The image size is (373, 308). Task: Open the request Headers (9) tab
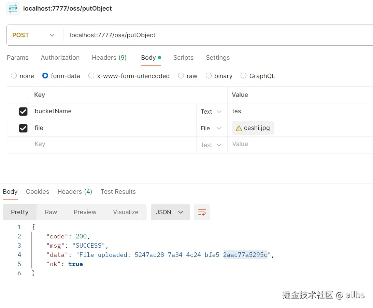109,58
